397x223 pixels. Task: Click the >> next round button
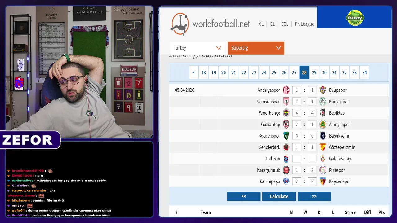coord(314,196)
